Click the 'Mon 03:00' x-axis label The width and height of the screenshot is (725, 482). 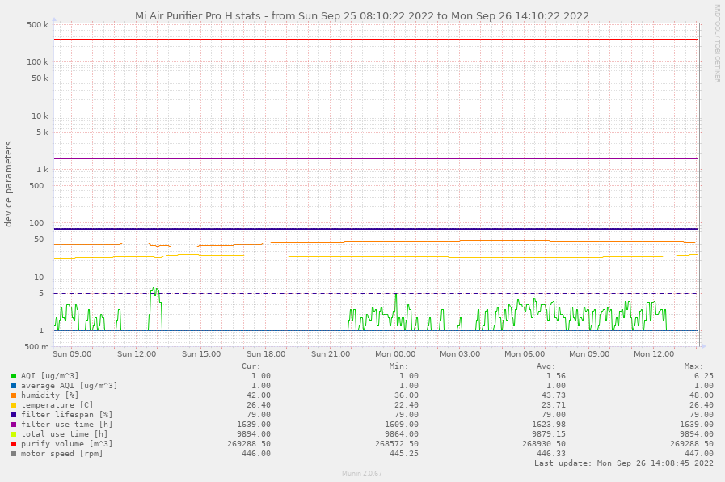pos(460,354)
